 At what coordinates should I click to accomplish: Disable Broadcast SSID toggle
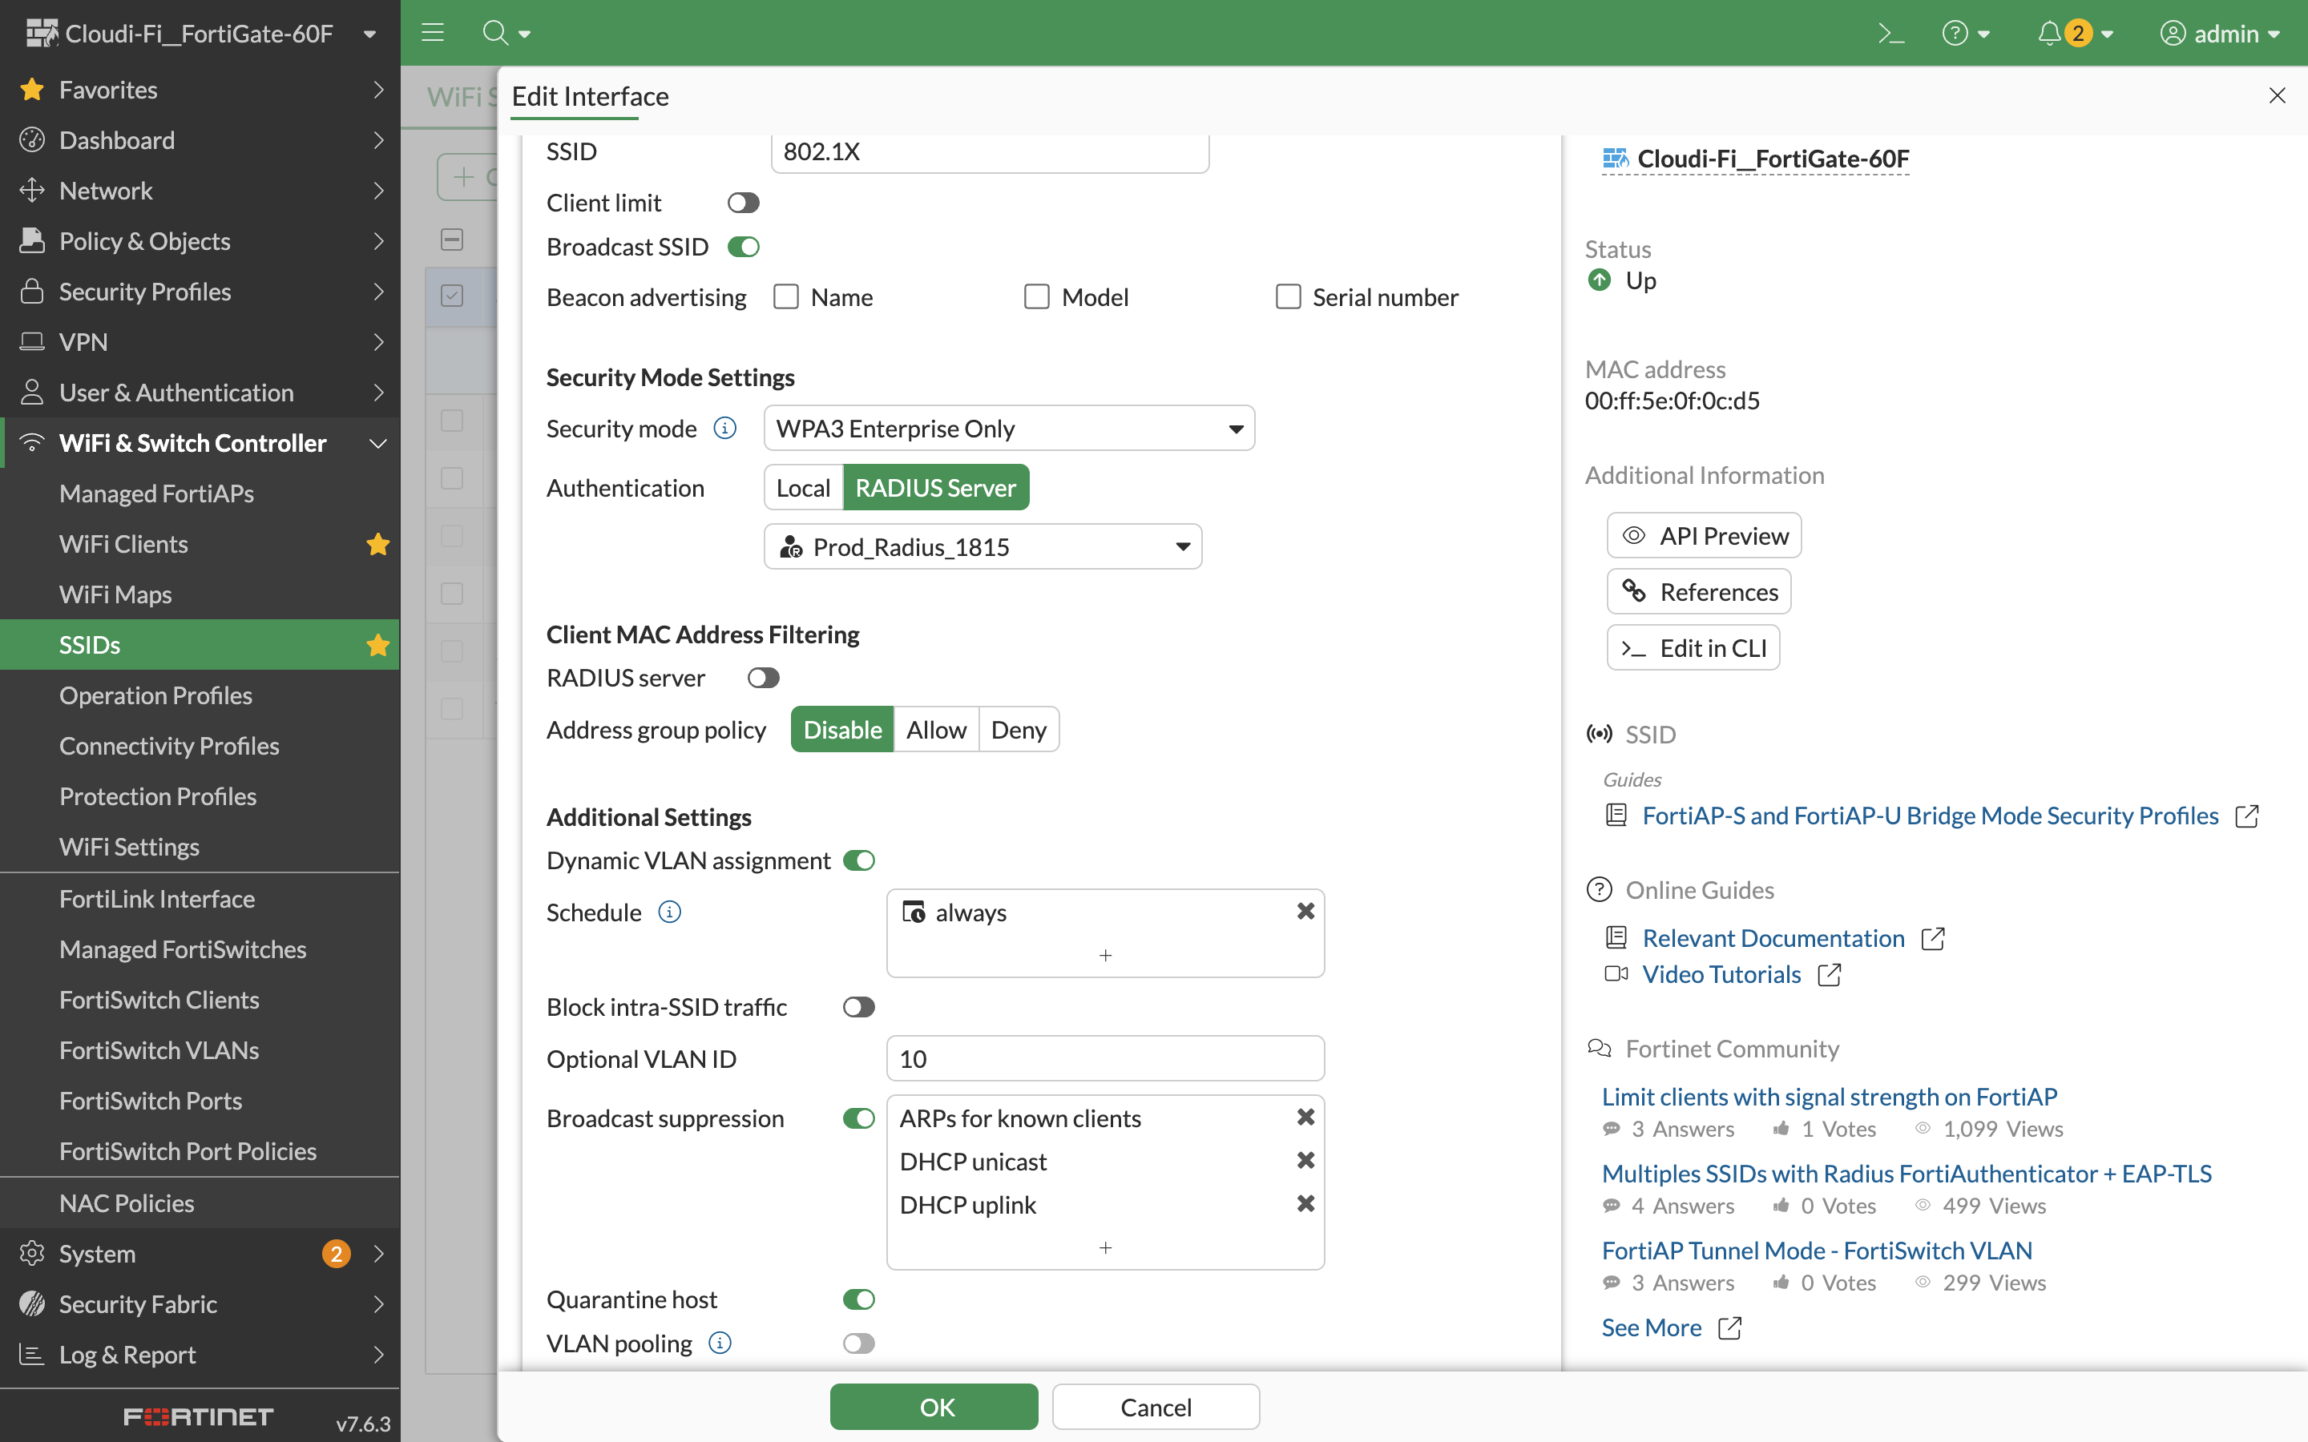(743, 247)
